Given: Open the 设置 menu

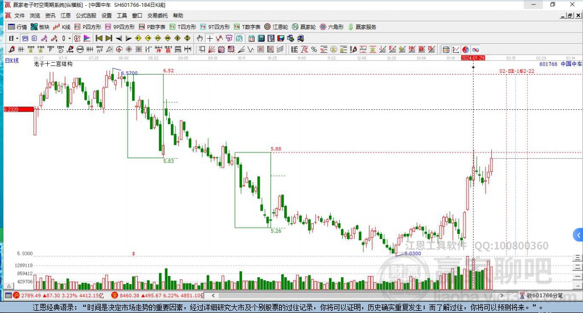Looking at the screenshot, I should 106,15.
